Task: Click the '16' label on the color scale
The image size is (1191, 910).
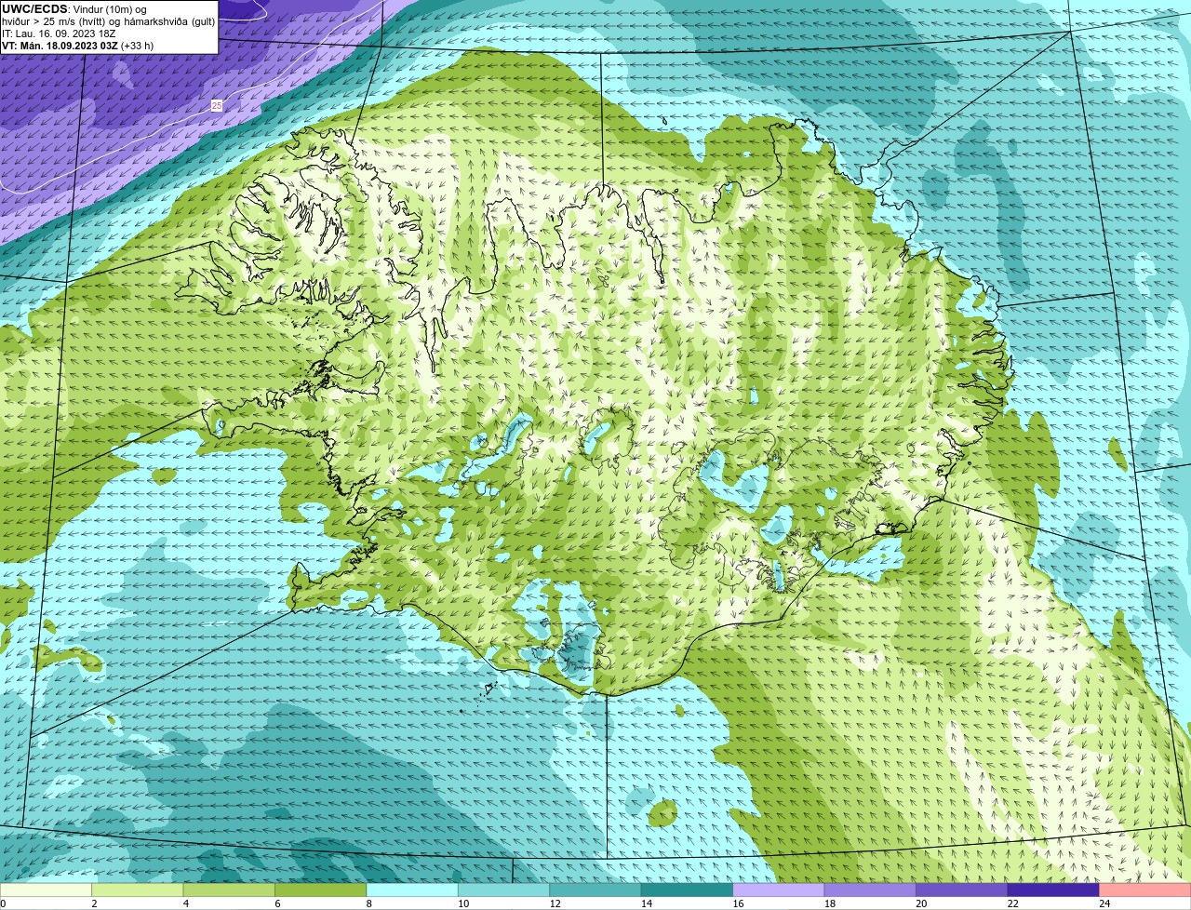Action: (x=738, y=903)
